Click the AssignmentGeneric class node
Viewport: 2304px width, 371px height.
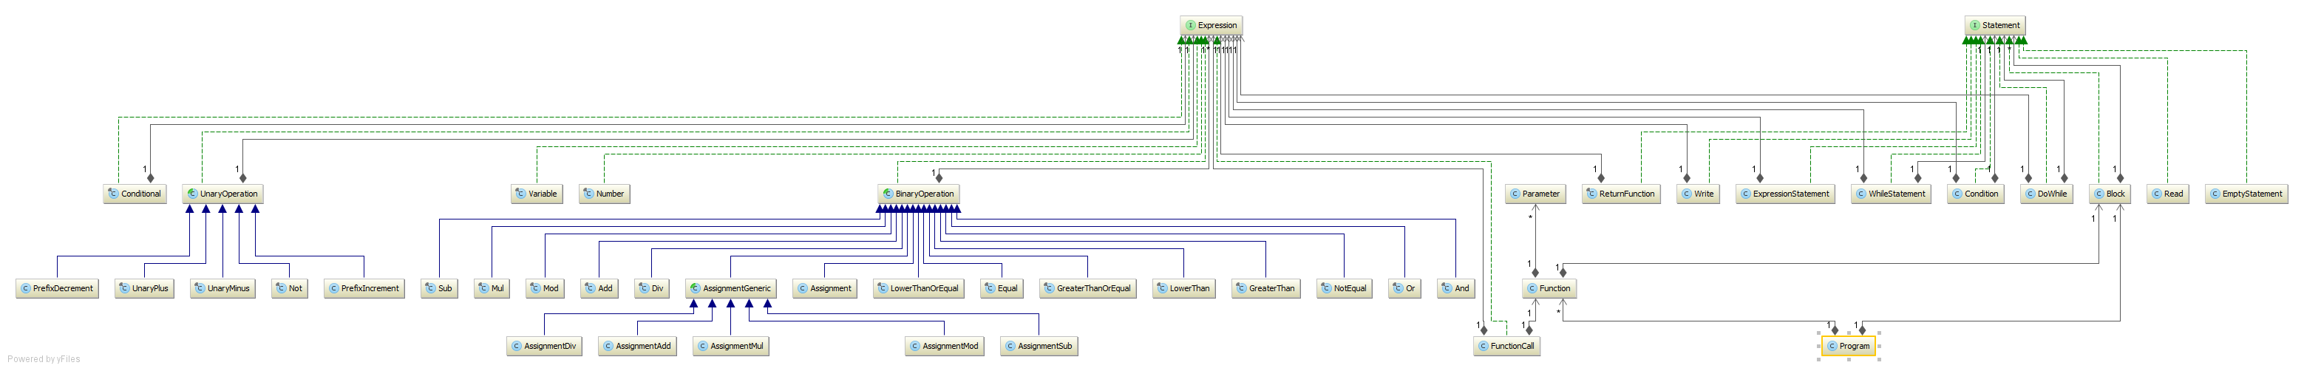[x=731, y=288]
